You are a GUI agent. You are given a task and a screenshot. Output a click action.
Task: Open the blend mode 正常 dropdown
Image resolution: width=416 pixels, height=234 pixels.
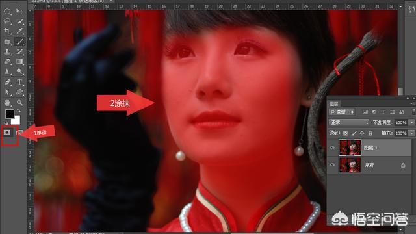(349, 122)
